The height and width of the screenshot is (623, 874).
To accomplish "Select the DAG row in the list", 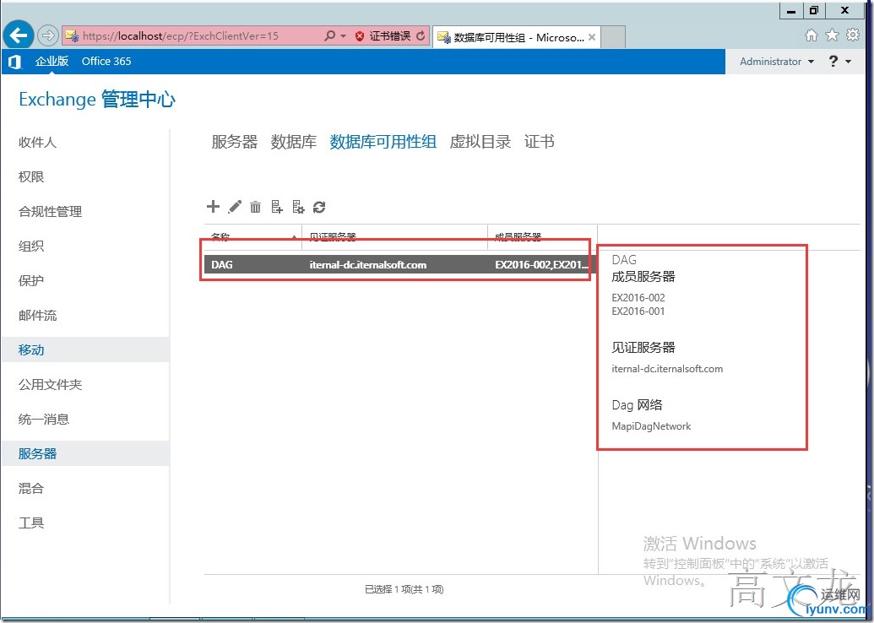I will click(x=401, y=265).
